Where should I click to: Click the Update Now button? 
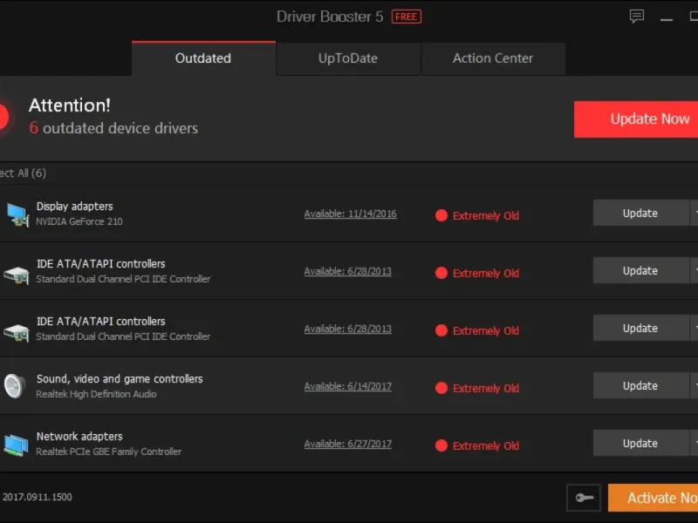coord(636,119)
